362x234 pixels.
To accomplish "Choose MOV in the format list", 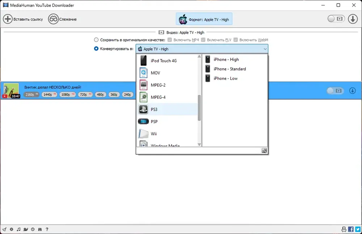I will tap(167, 73).
